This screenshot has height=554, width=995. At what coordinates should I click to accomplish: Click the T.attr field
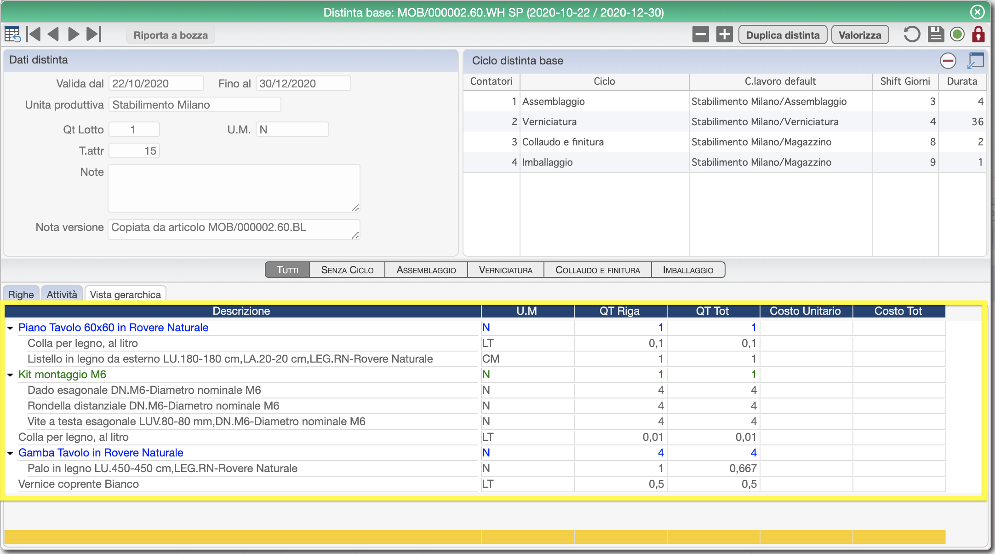(x=134, y=151)
